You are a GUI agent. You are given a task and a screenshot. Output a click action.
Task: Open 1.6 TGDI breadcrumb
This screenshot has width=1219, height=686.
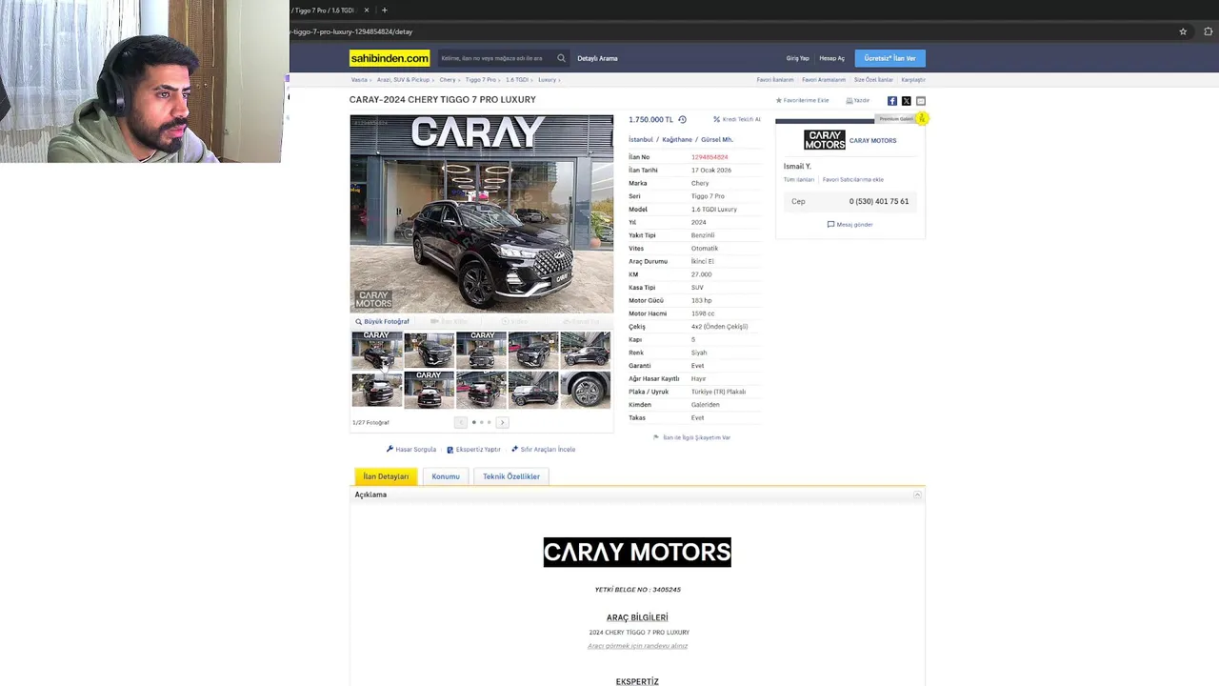[517, 80]
